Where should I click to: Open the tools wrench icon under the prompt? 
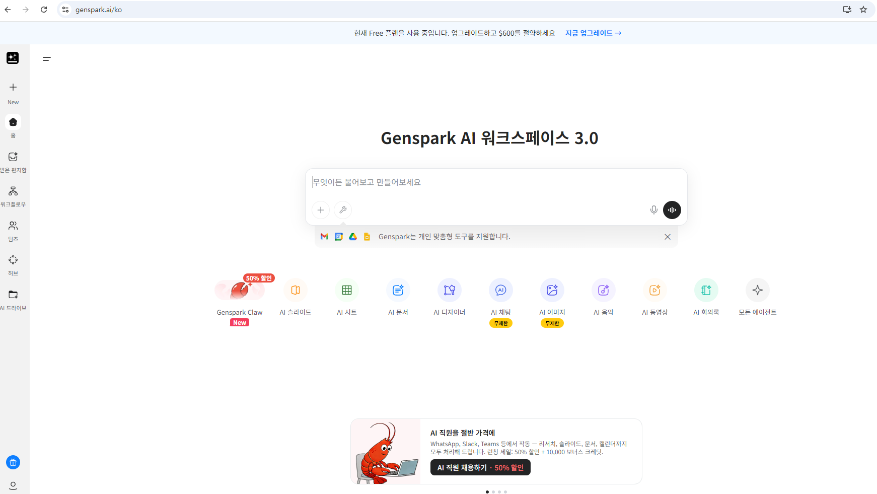click(343, 210)
